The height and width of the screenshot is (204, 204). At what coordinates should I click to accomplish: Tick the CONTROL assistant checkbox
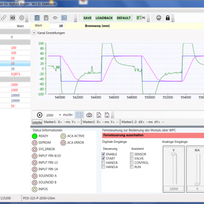coord(132,163)
